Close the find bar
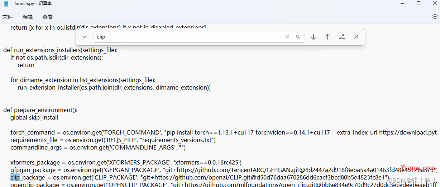Image resolution: width=440 pixels, height=187 pixels. [356, 37]
